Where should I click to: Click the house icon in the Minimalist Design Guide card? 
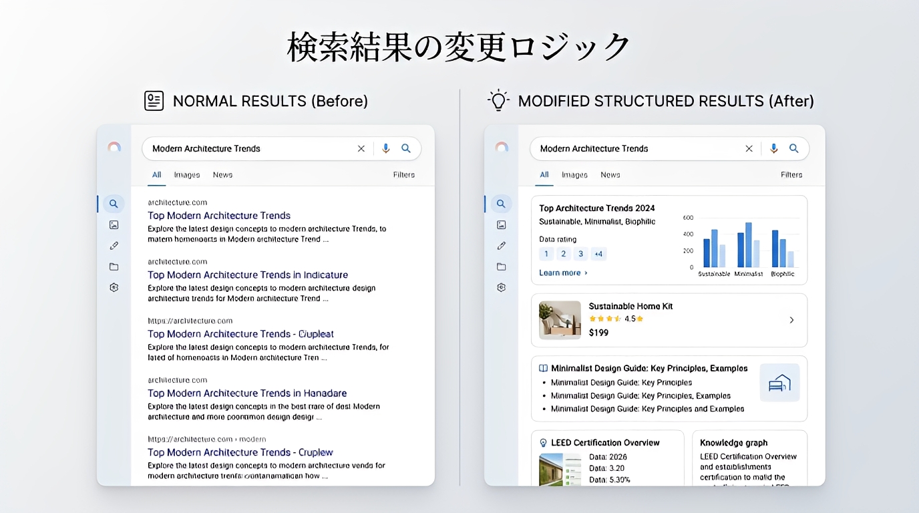click(x=779, y=383)
